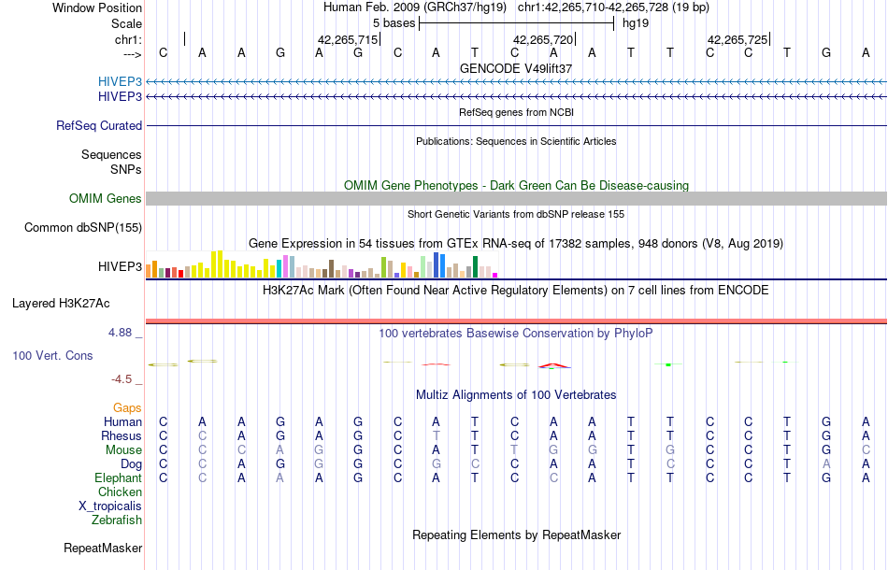Click the 42,265,725 ruler position
Image resolution: width=888 pixels, height=570 pixels.
(x=738, y=39)
